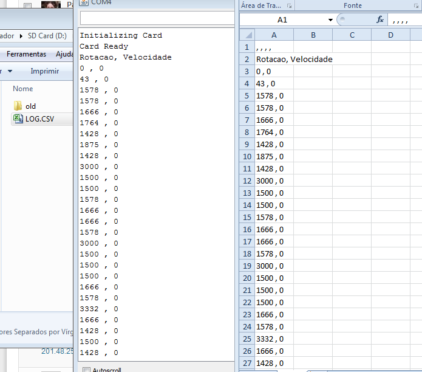The image size is (422, 372).
Task: Select column A header in Excel
Action: coord(274,35)
